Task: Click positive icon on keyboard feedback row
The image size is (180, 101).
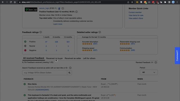Action: click(24, 95)
